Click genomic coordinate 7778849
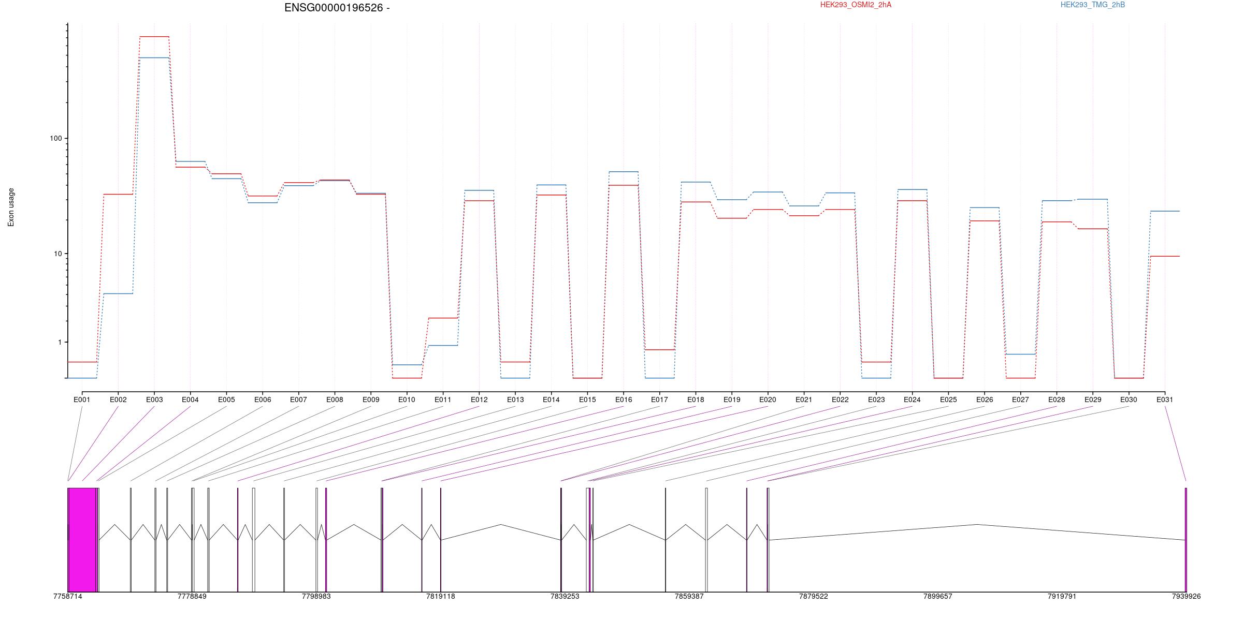Screen dimensions: 1243x621 pyautogui.click(x=192, y=596)
